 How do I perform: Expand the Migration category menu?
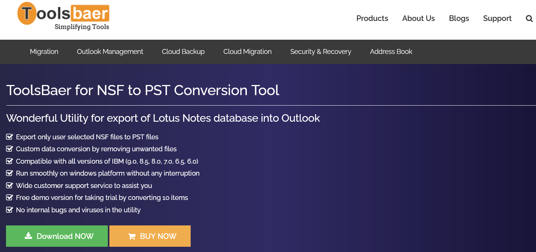coord(44,52)
